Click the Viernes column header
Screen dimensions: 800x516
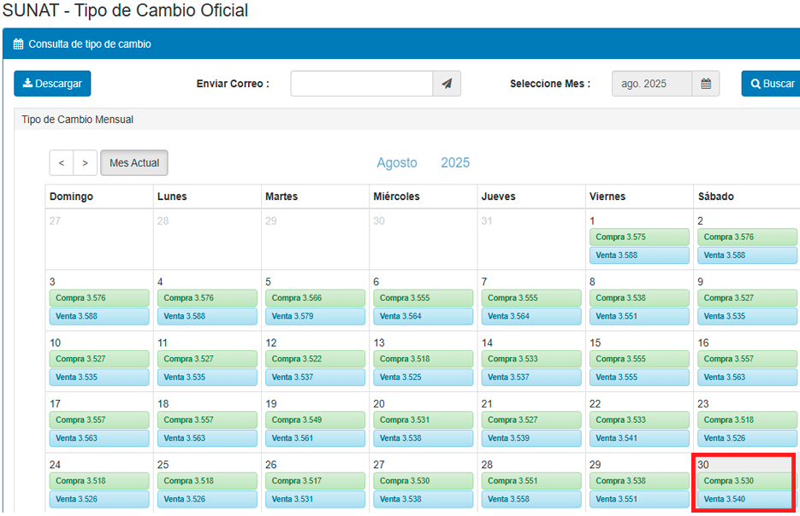(x=607, y=196)
